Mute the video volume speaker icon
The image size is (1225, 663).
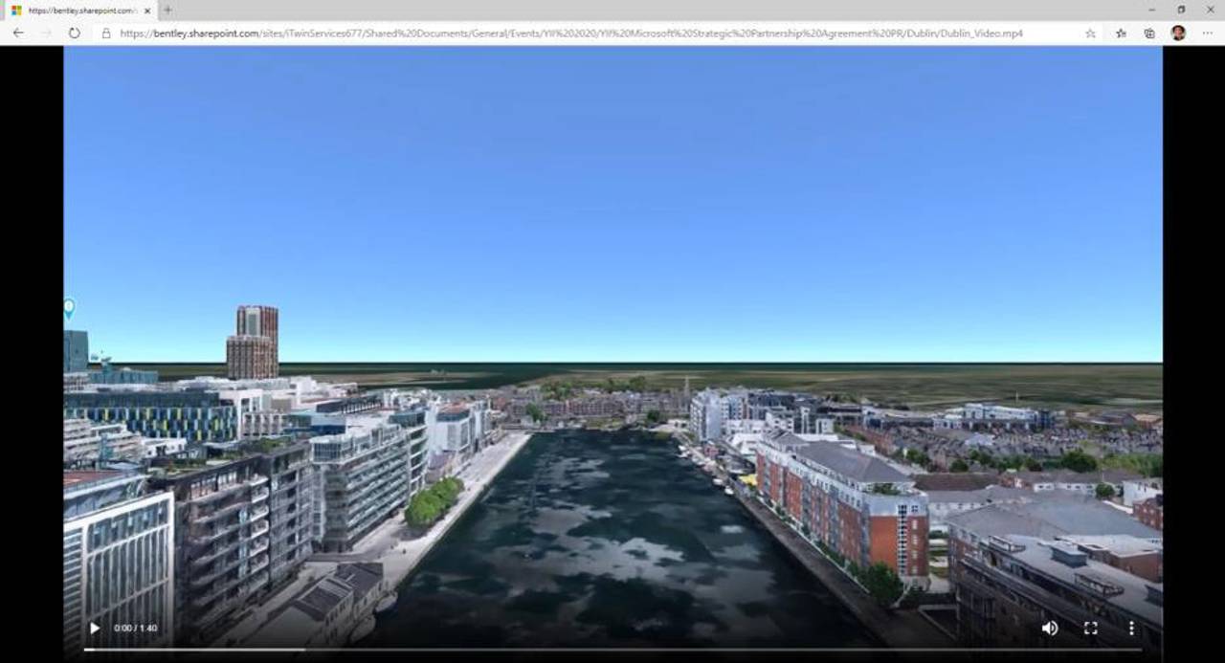[x=1050, y=628]
